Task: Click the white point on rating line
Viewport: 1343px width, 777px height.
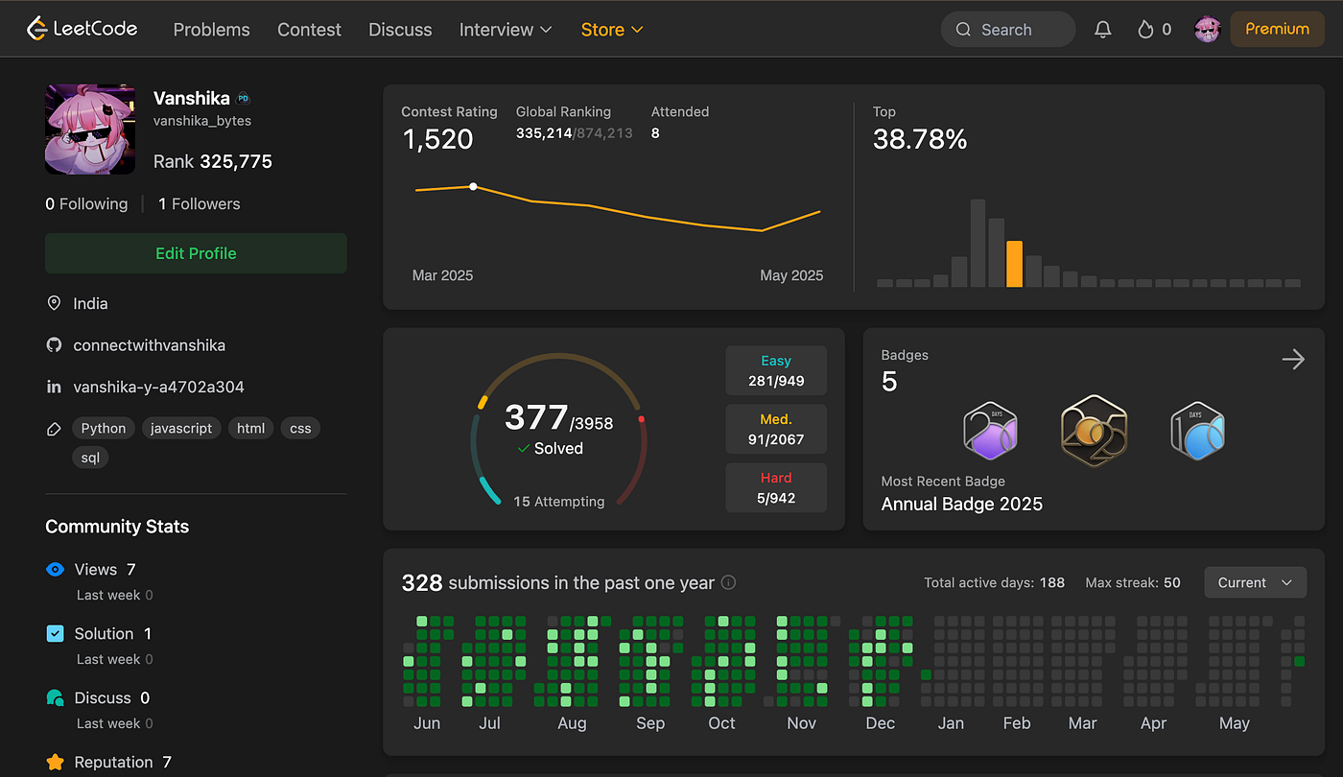Action: (473, 186)
